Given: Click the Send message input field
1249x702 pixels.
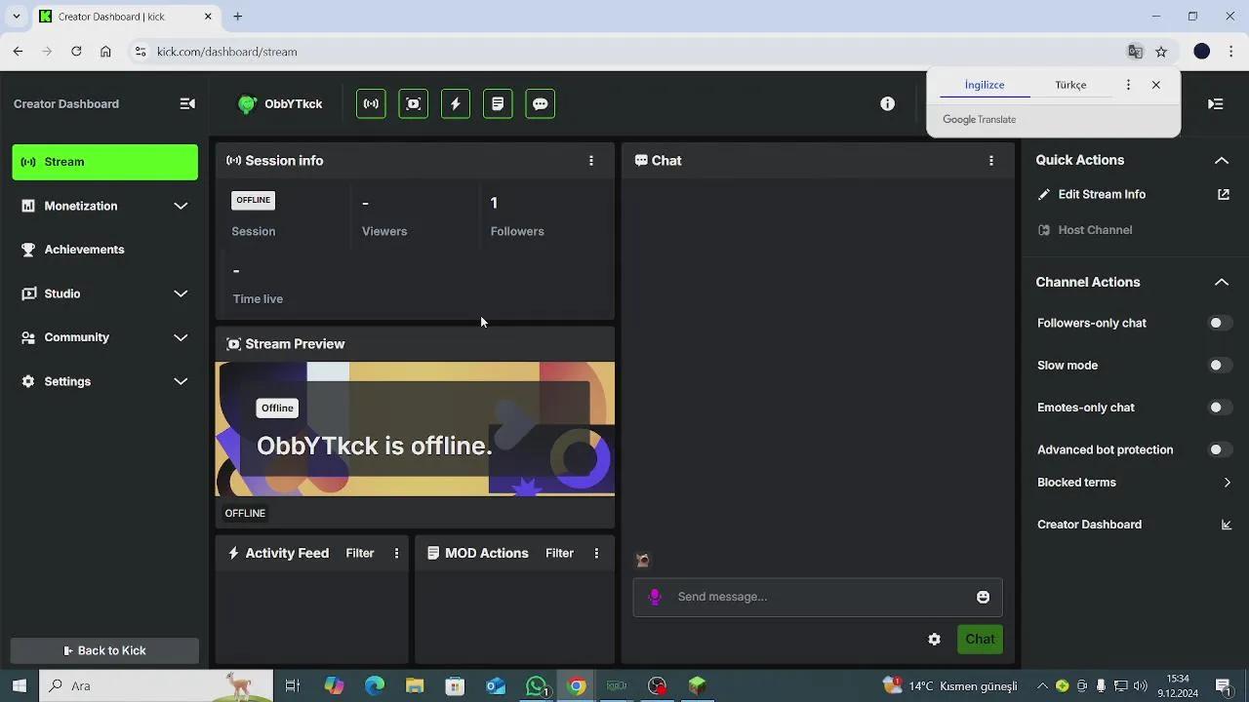Looking at the screenshot, I should coord(818,597).
